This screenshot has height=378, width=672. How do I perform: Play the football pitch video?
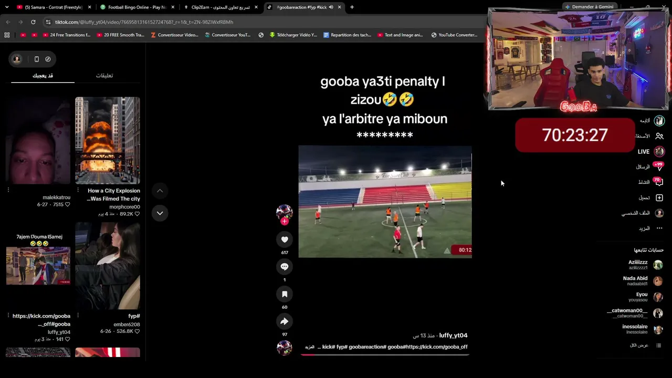(x=385, y=202)
